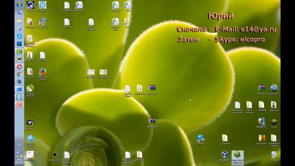Click the VirtualBox cube taskbar icon
This screenshot has width=295, height=166.
point(19,82)
